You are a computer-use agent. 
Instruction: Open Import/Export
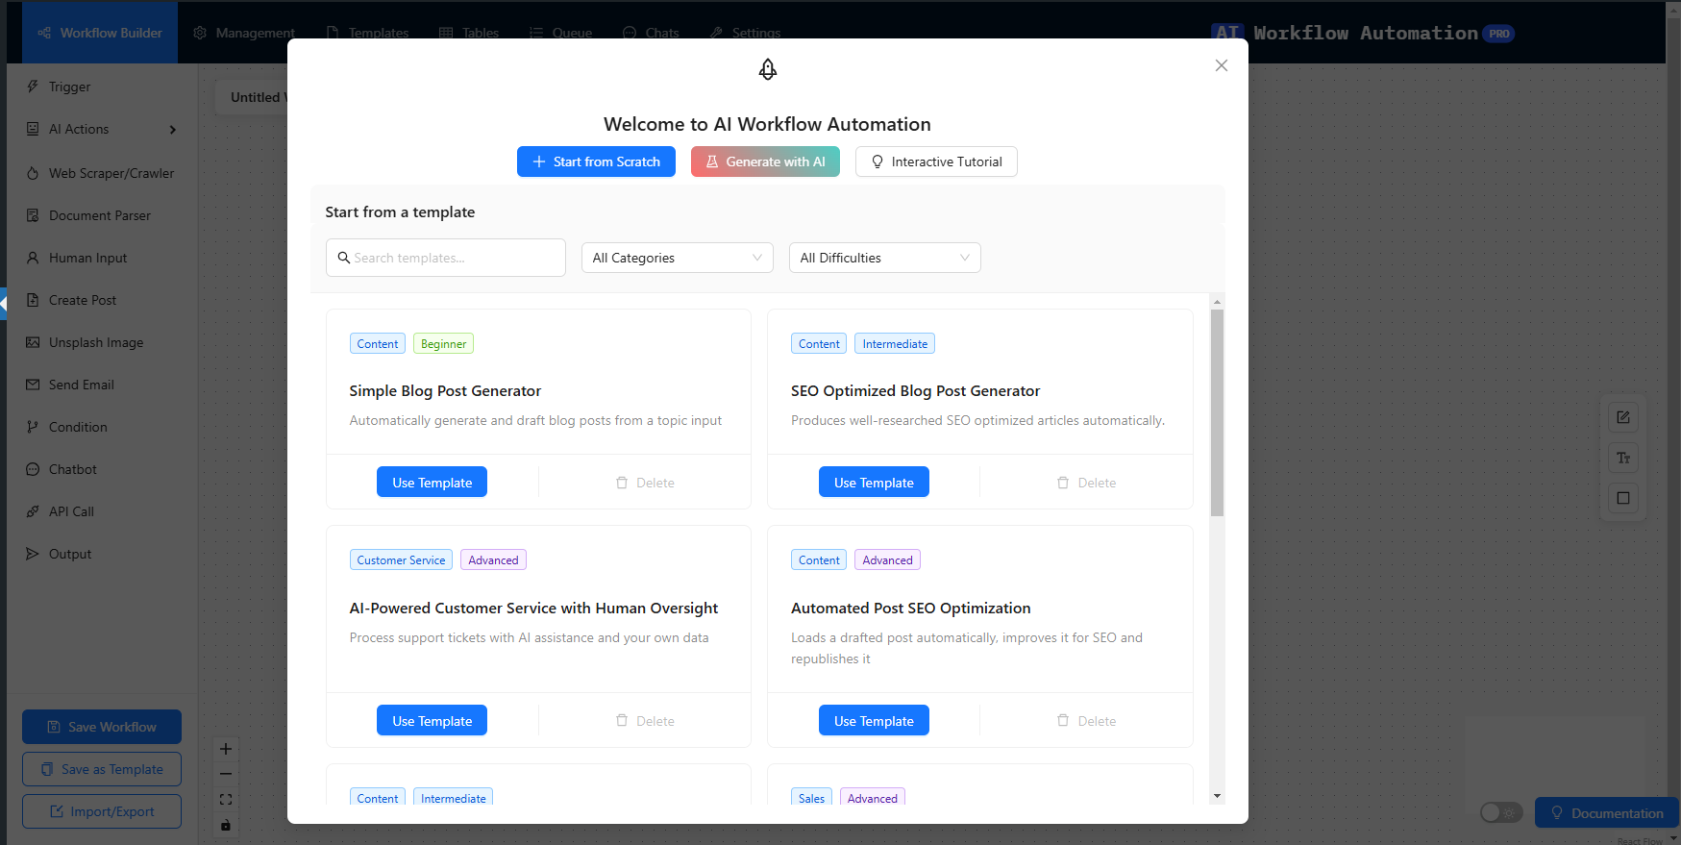pyautogui.click(x=102, y=811)
